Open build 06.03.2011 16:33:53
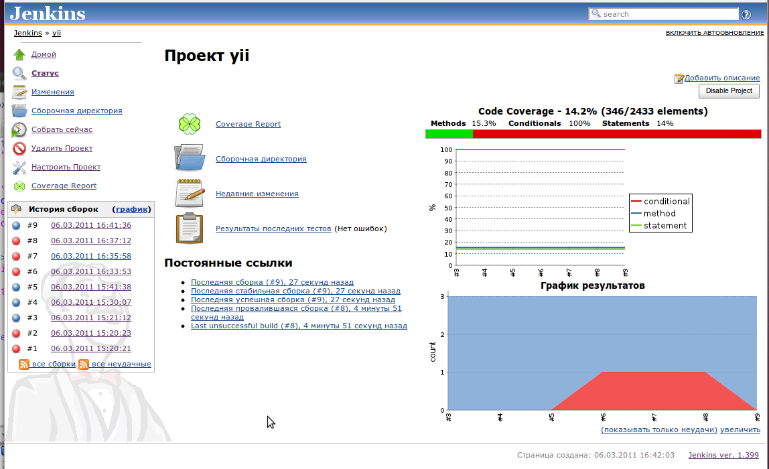This screenshot has height=469, width=769. point(90,271)
